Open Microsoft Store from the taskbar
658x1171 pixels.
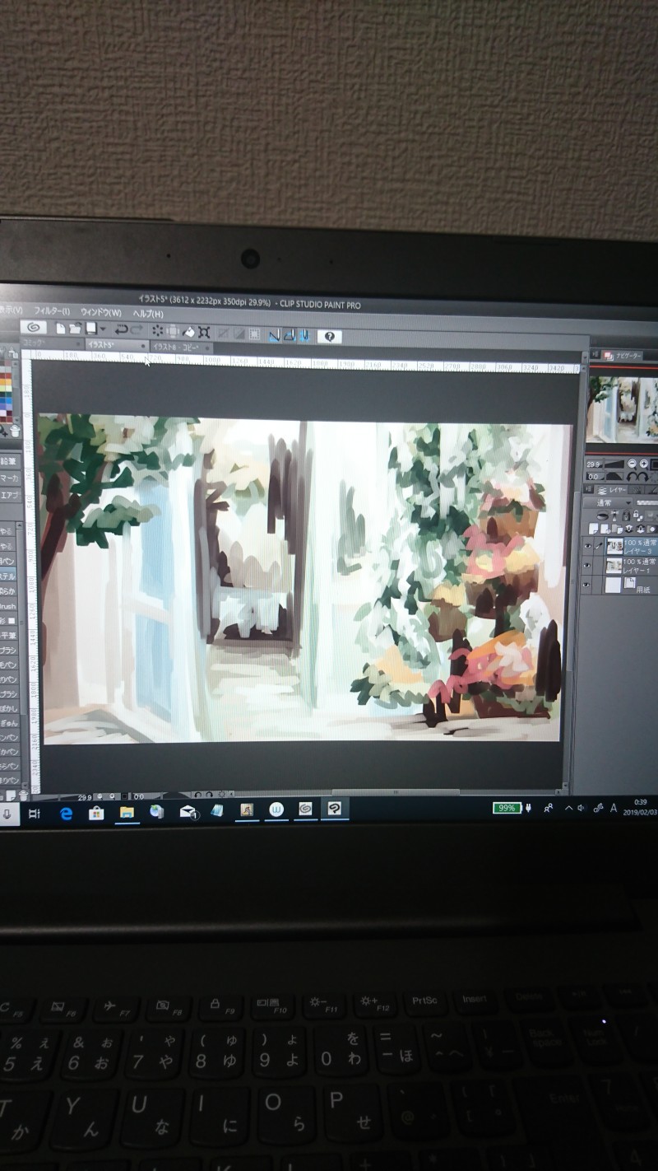pyautogui.click(x=96, y=813)
